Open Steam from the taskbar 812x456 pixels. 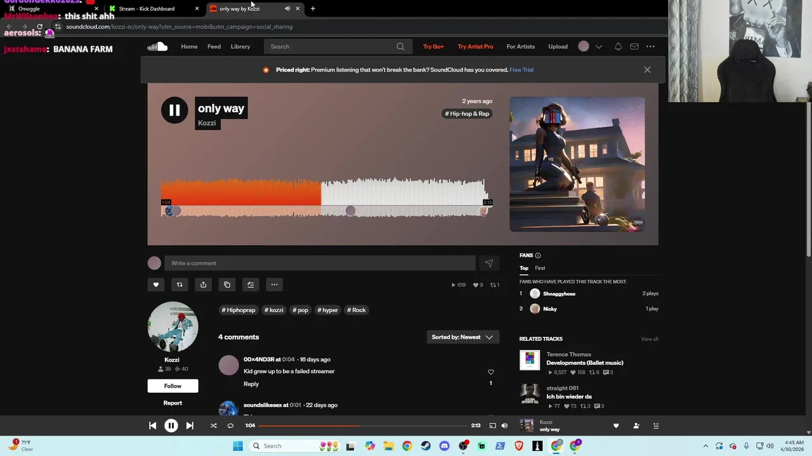click(426, 446)
